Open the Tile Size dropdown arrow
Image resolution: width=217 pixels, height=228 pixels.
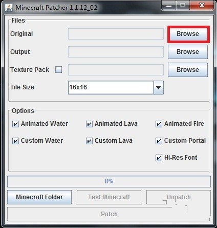tap(159, 87)
